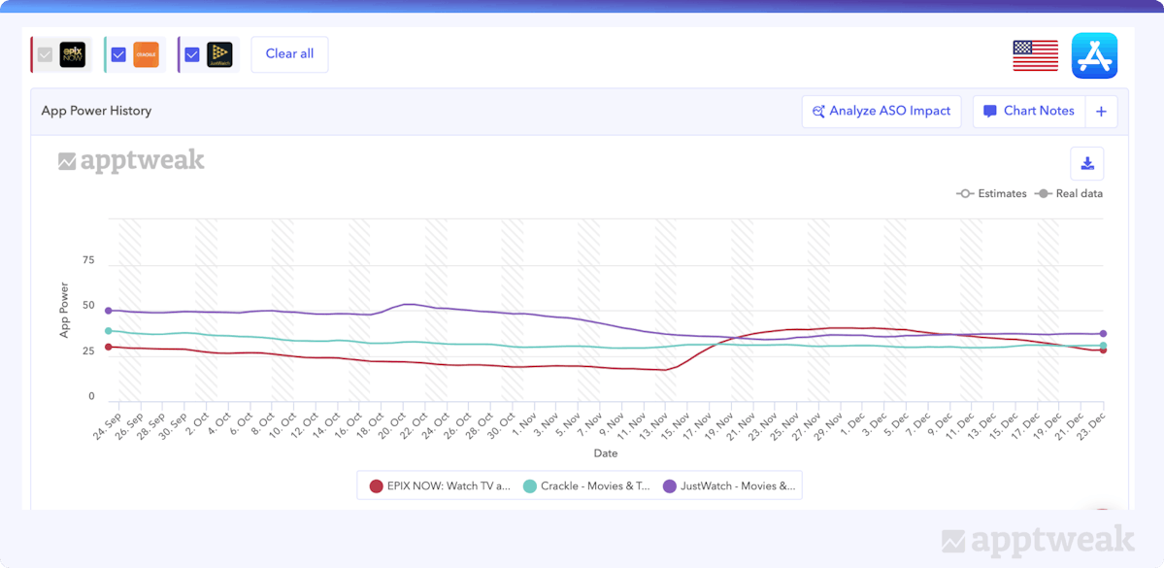Click the JustWatch app icon
1164x568 pixels.
click(x=219, y=54)
